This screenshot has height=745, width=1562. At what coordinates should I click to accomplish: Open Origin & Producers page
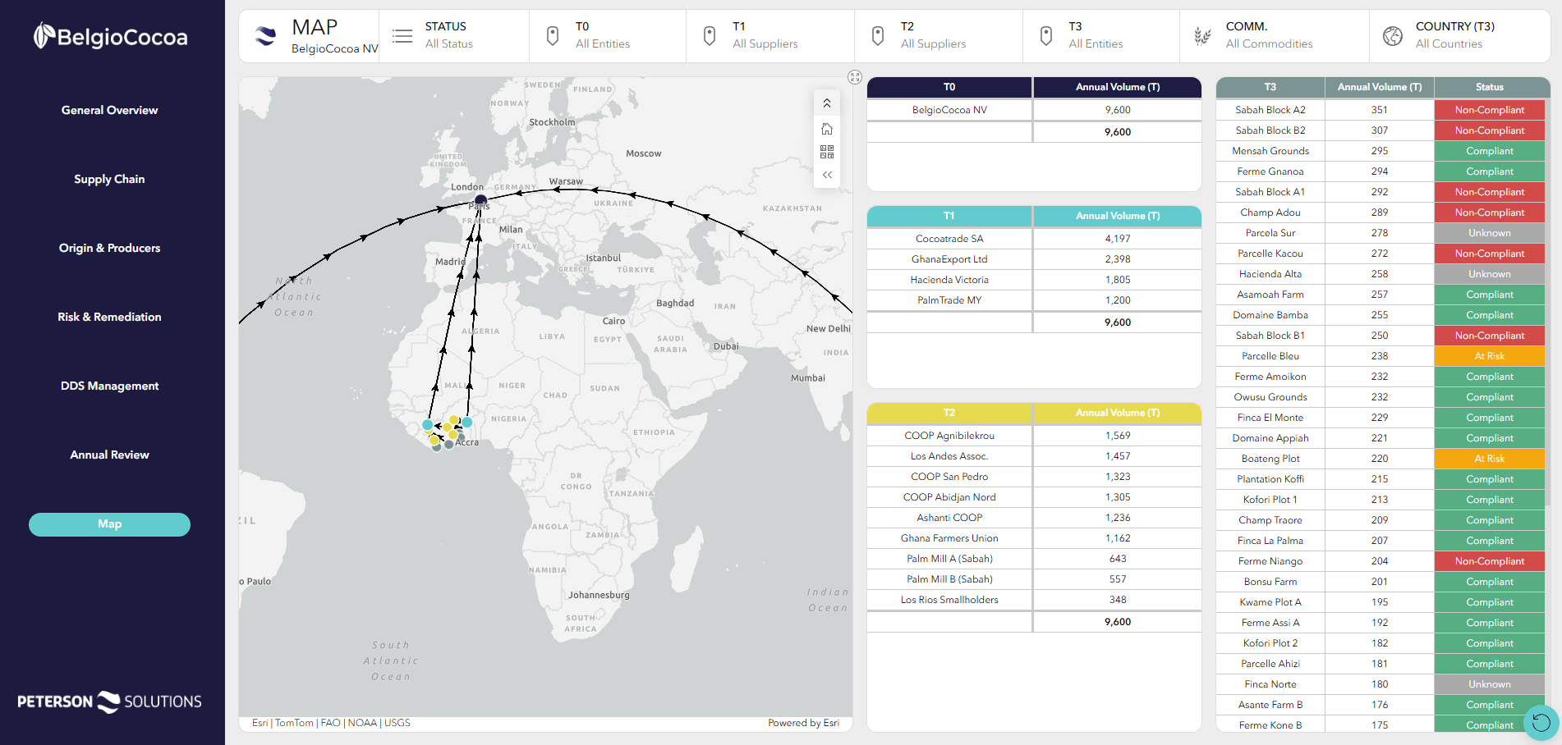109,248
